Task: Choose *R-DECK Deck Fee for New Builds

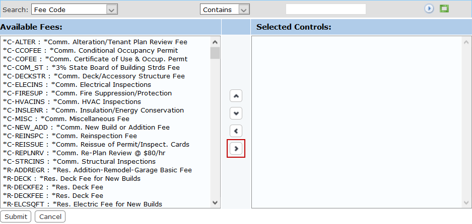Action: [x=72, y=179]
